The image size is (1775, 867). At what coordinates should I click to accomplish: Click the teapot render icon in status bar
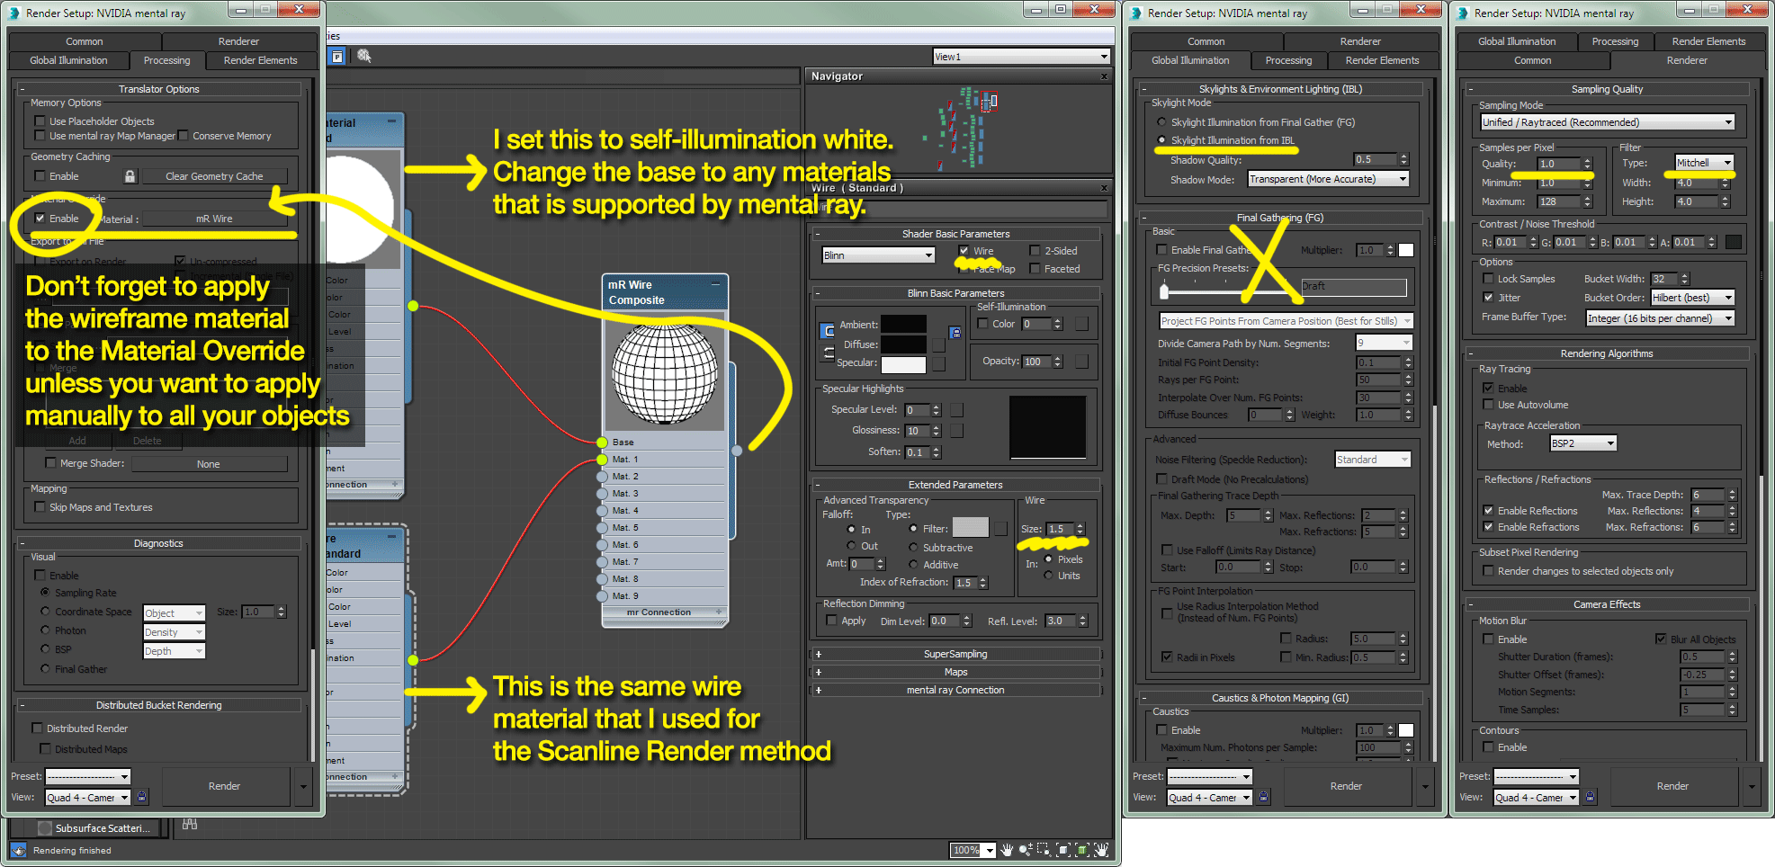tap(19, 850)
